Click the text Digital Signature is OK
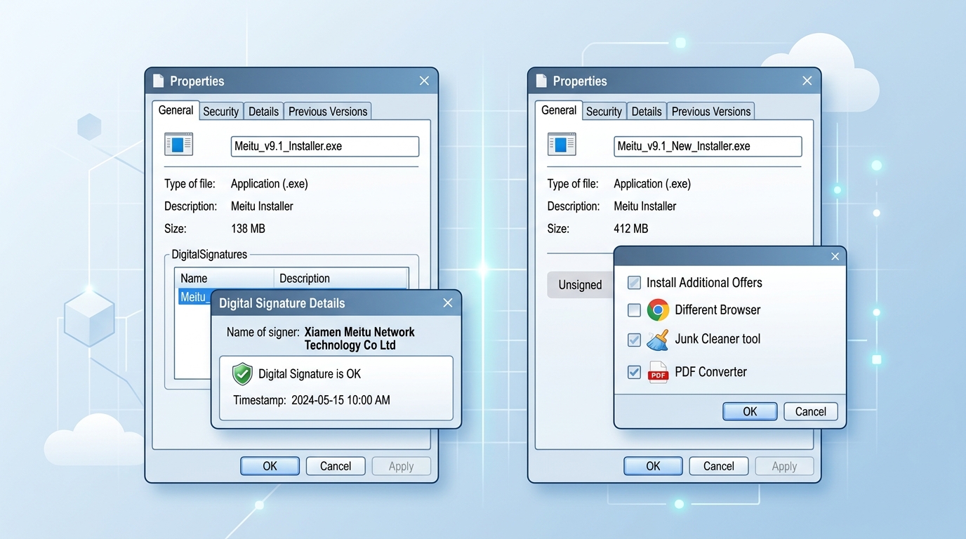The height and width of the screenshot is (539, 966). pyautogui.click(x=310, y=374)
